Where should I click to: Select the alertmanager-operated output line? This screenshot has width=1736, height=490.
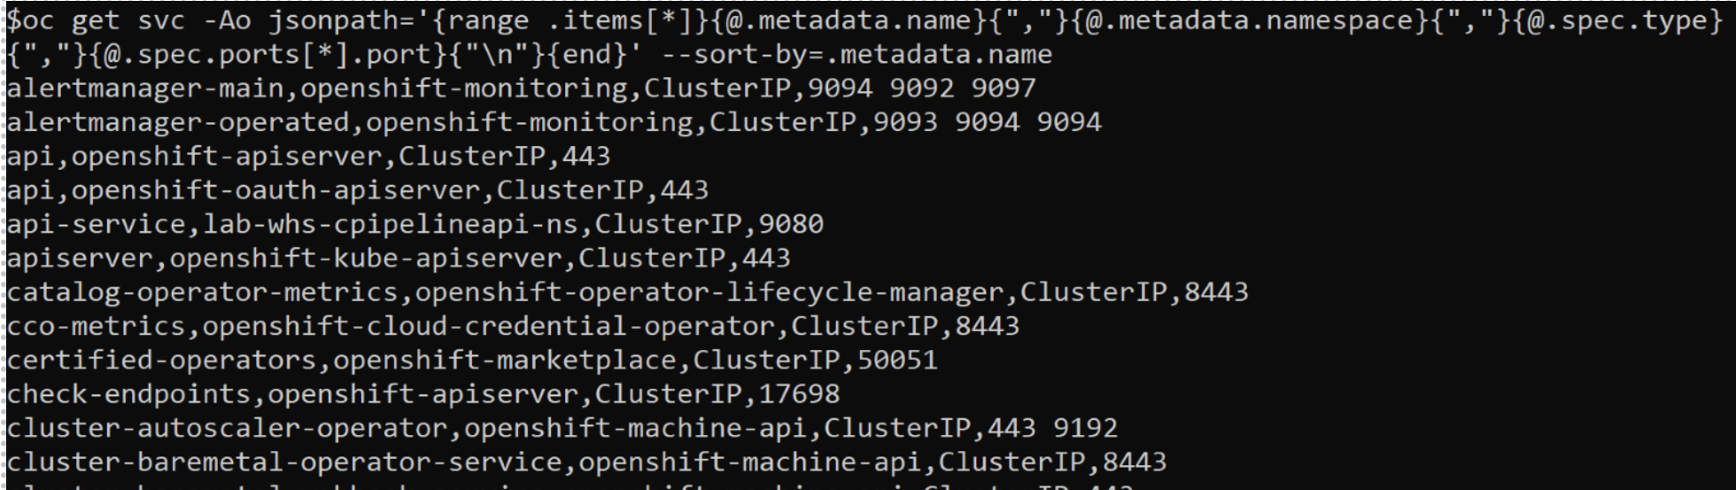(554, 122)
